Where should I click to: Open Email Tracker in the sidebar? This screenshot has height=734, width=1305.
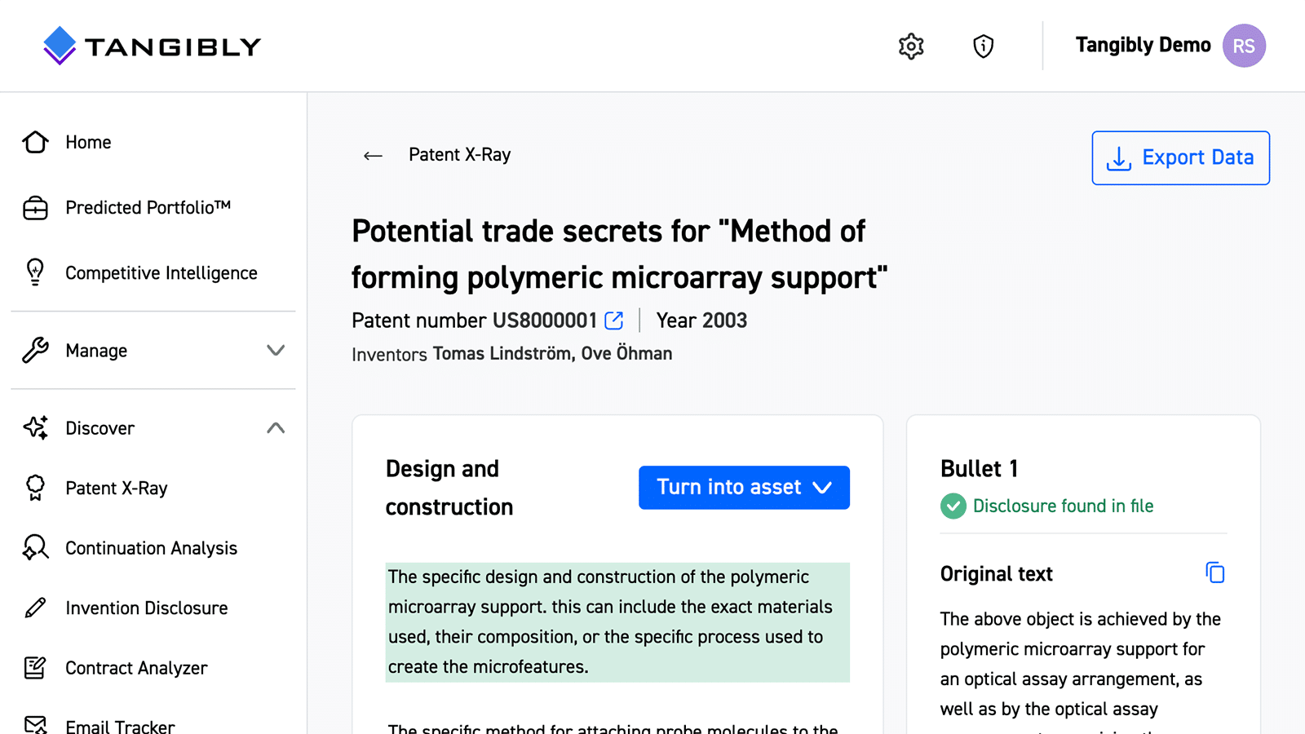tap(120, 726)
